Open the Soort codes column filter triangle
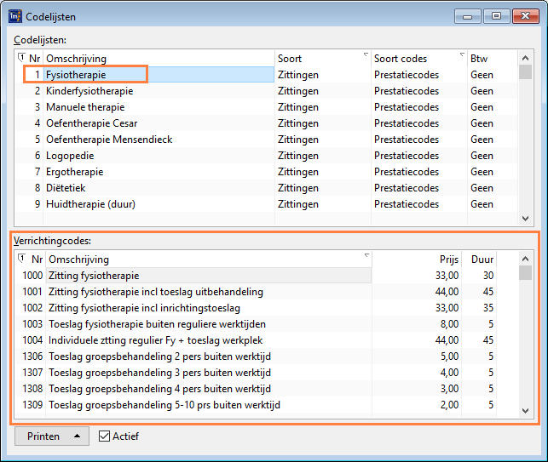This screenshot has height=462, width=548. (x=461, y=55)
